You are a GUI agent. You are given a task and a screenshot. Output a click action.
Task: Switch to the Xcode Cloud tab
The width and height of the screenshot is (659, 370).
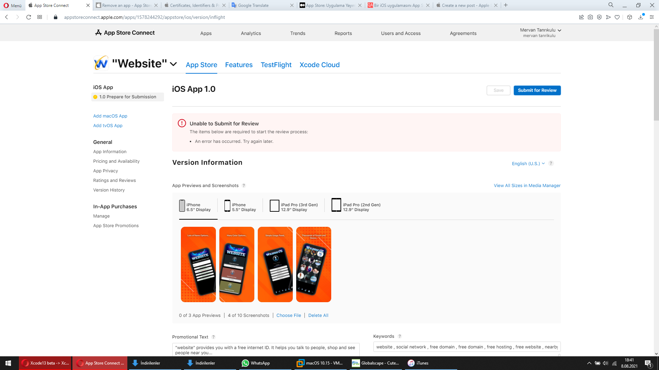[320, 65]
